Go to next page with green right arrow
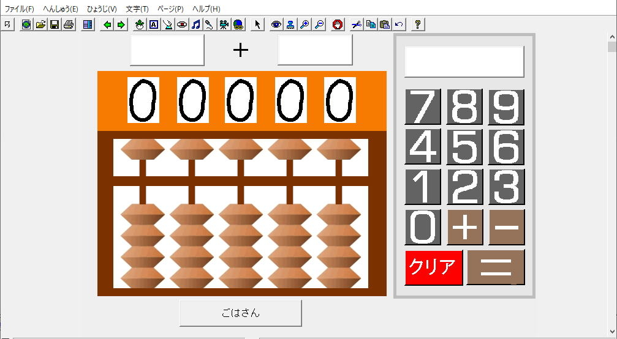The height and width of the screenshot is (339, 617). 121,24
